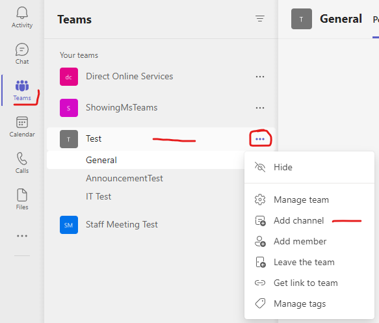The height and width of the screenshot is (323, 379).
Task: Click the S avatar of ShowingMsTeams
Action: click(69, 108)
